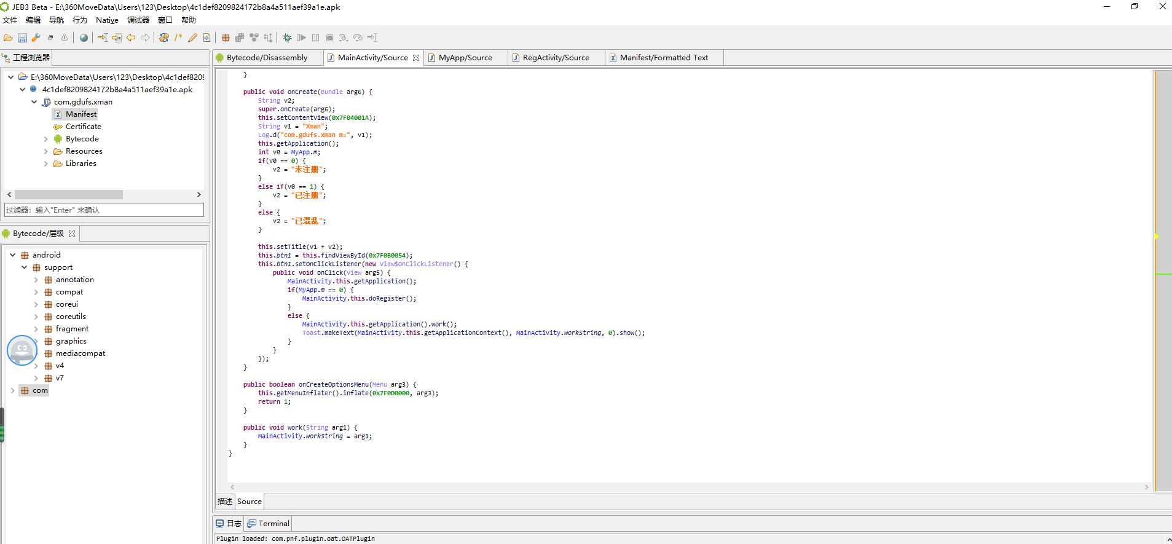Click the yellow back arrow navigation icon

(131, 38)
